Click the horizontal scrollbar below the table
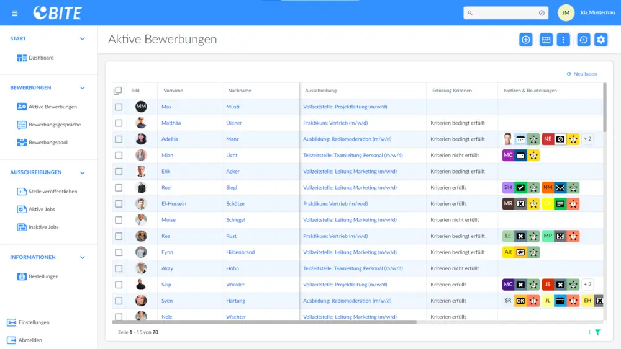 (264, 322)
